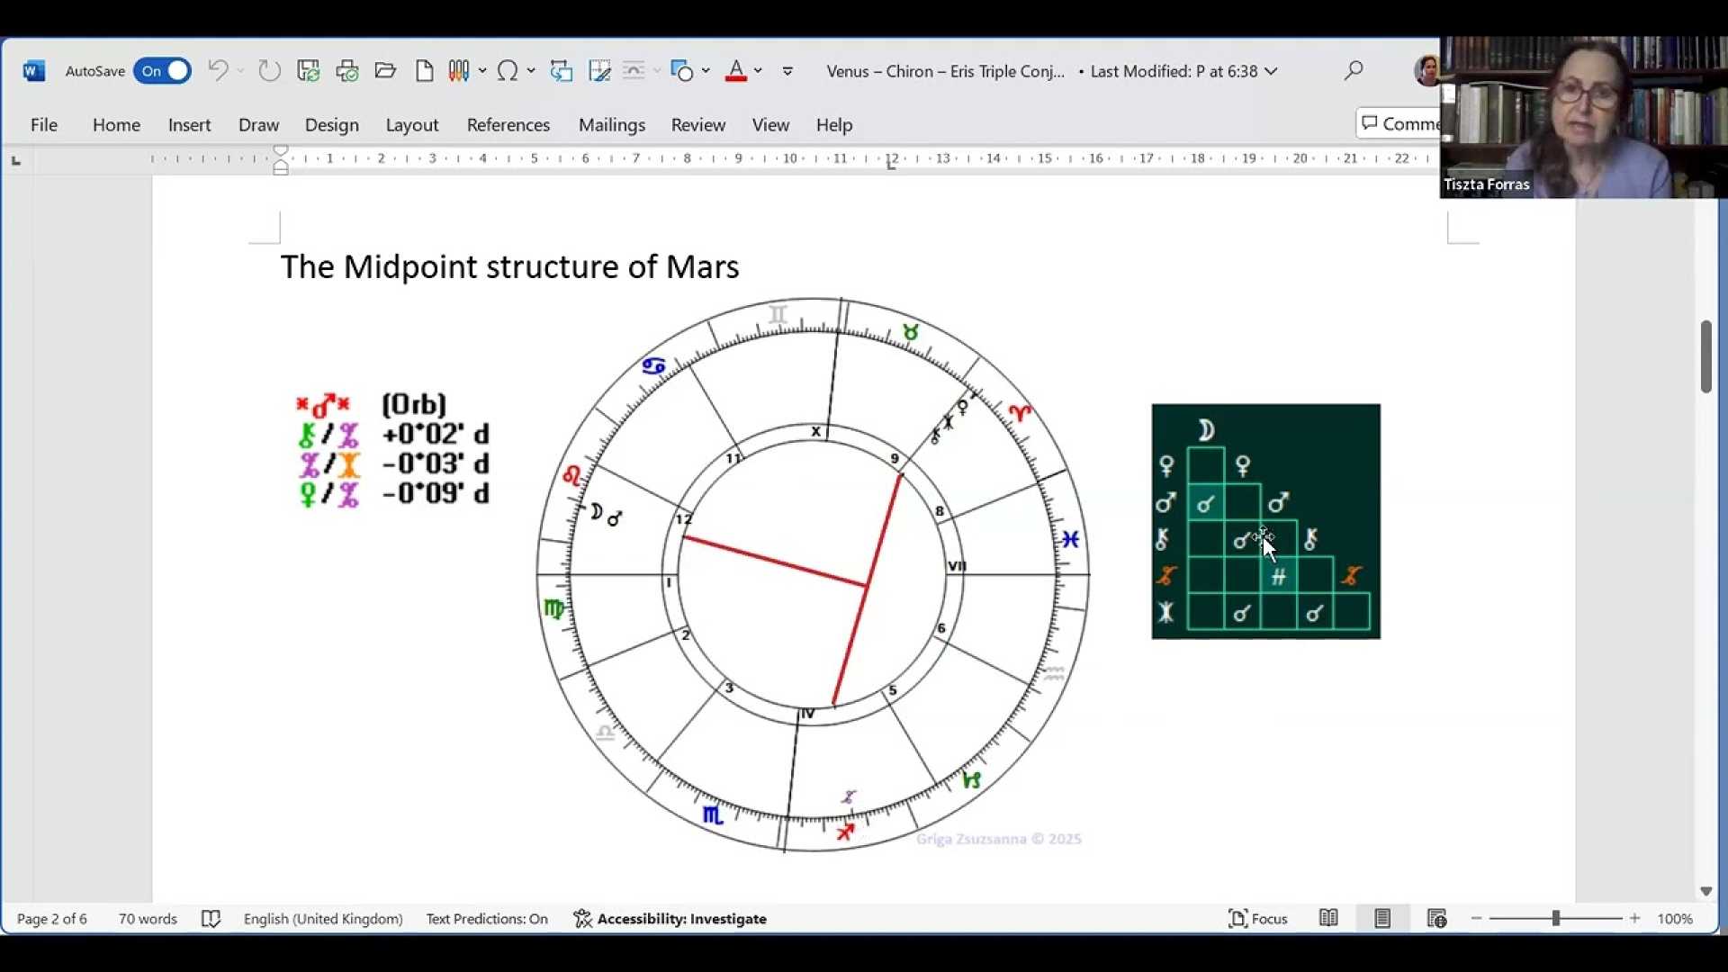
Task: Click the Comments button
Action: pos(1399,123)
